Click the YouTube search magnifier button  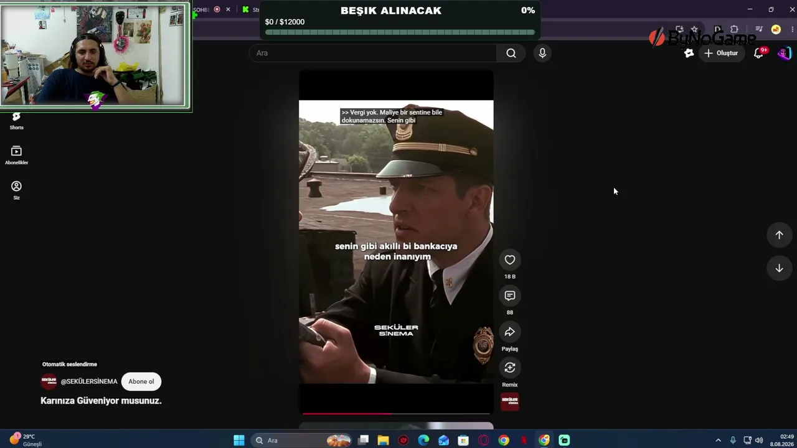pyautogui.click(x=511, y=53)
